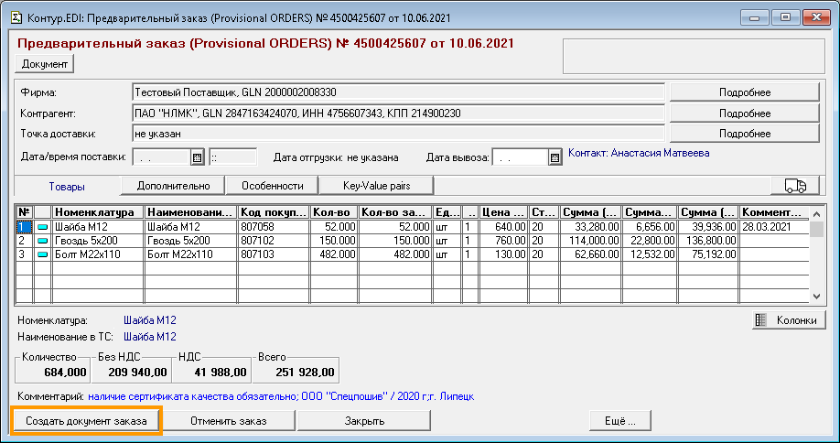Open the pickup date calendar picker icon
Screen dimensions: 840x443
point(555,157)
